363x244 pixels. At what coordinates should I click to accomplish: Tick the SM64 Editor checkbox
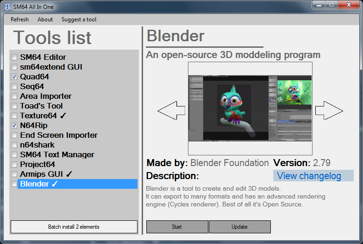click(14, 58)
